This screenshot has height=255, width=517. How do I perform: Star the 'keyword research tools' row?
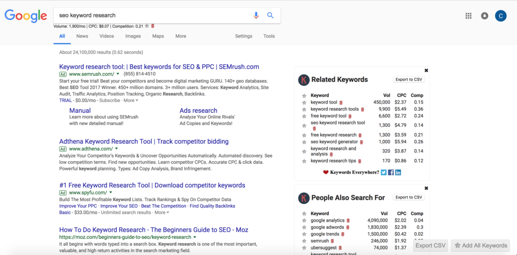tap(304, 109)
